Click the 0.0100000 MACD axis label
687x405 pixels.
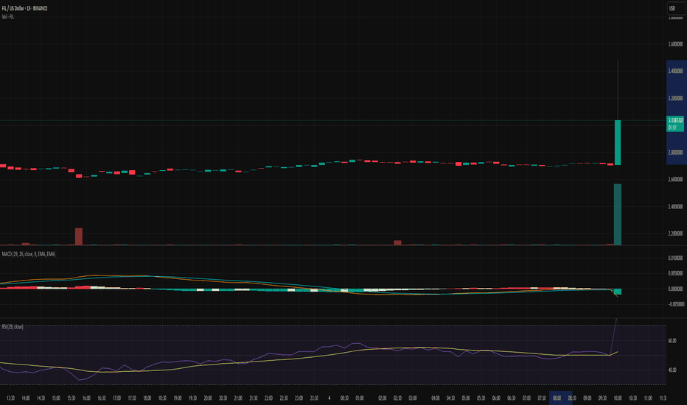click(x=676, y=258)
